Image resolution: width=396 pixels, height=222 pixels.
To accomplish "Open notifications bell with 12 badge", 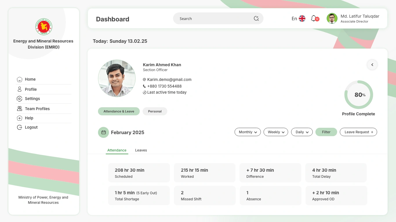I will 315,18.
